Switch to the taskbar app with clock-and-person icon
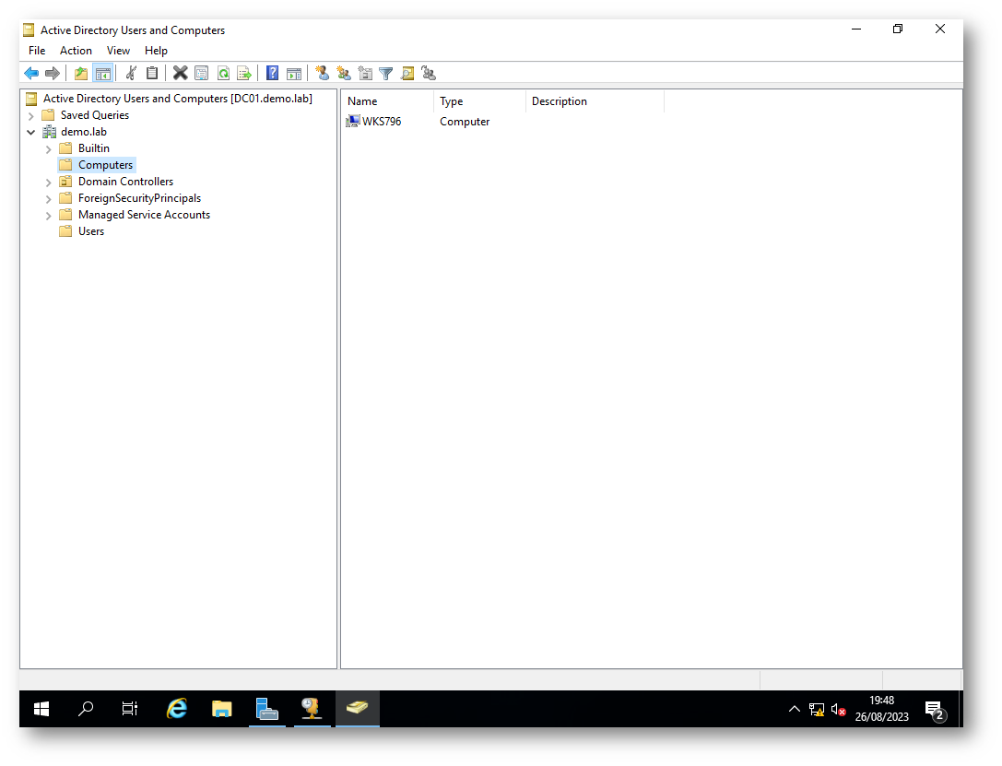1002x766 pixels. click(312, 709)
